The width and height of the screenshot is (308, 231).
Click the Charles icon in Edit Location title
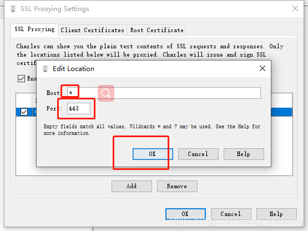[46, 69]
